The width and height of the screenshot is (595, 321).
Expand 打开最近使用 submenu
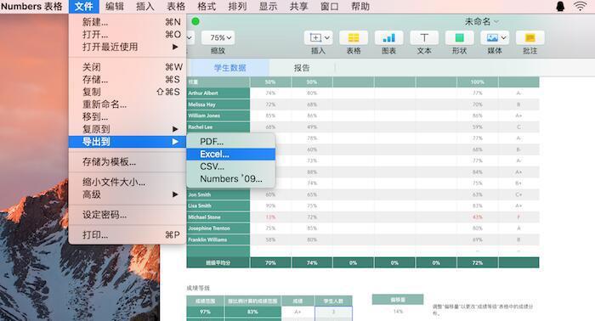[x=127, y=47]
